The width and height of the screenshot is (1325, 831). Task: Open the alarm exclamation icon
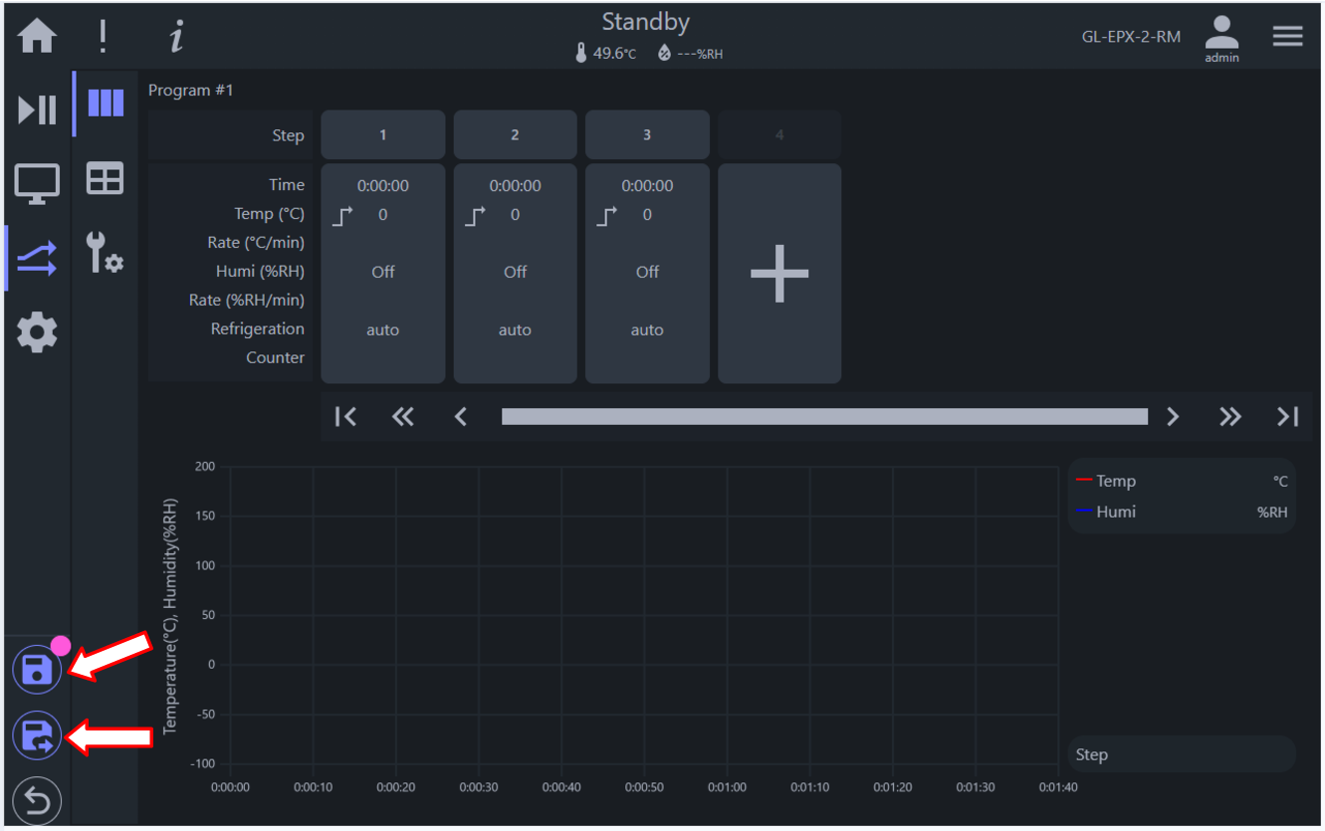click(x=103, y=36)
